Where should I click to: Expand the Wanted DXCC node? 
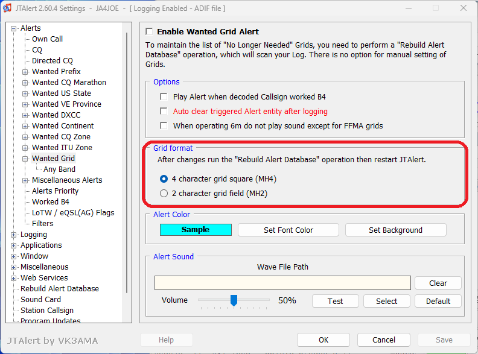(25, 115)
